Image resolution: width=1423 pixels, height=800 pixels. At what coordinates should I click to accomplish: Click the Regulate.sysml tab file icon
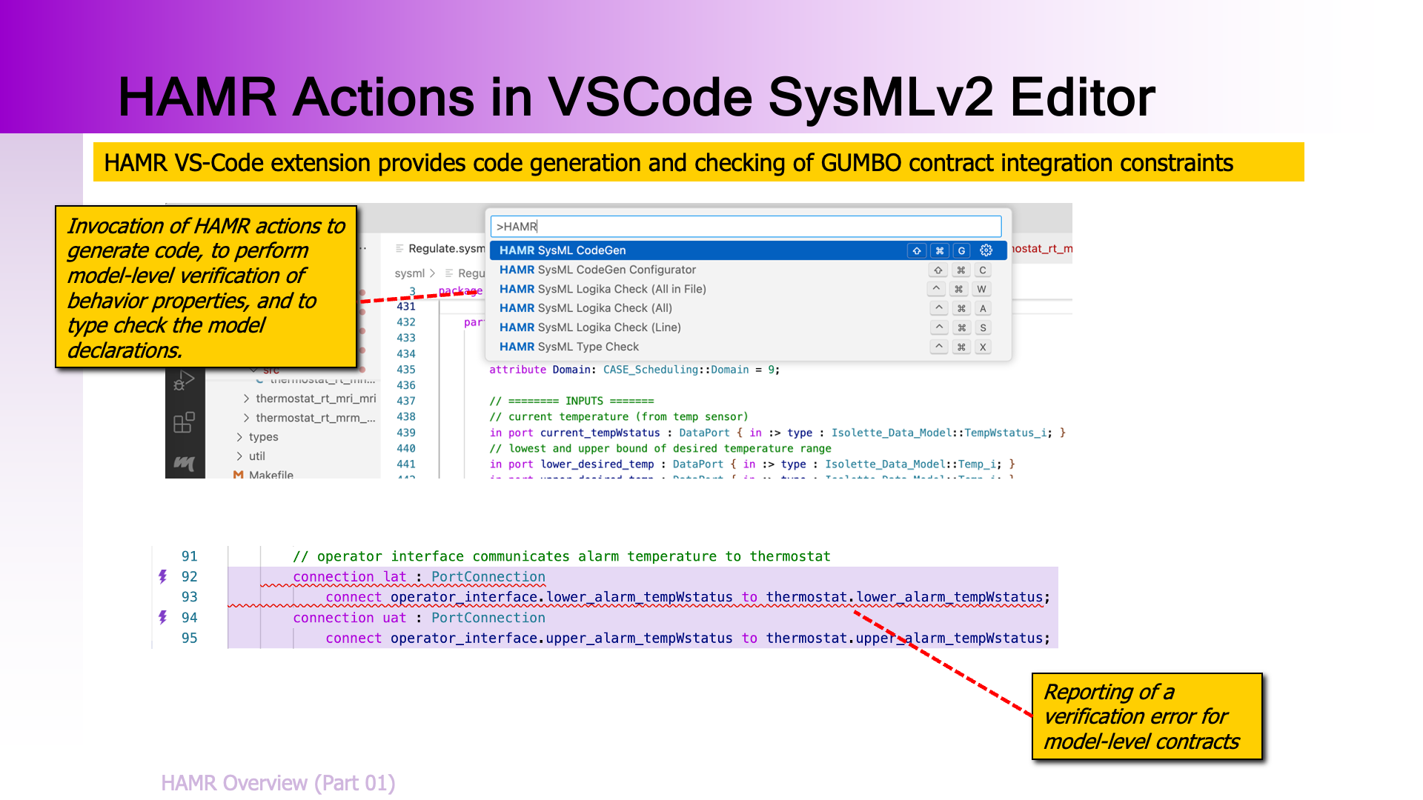[x=400, y=249]
